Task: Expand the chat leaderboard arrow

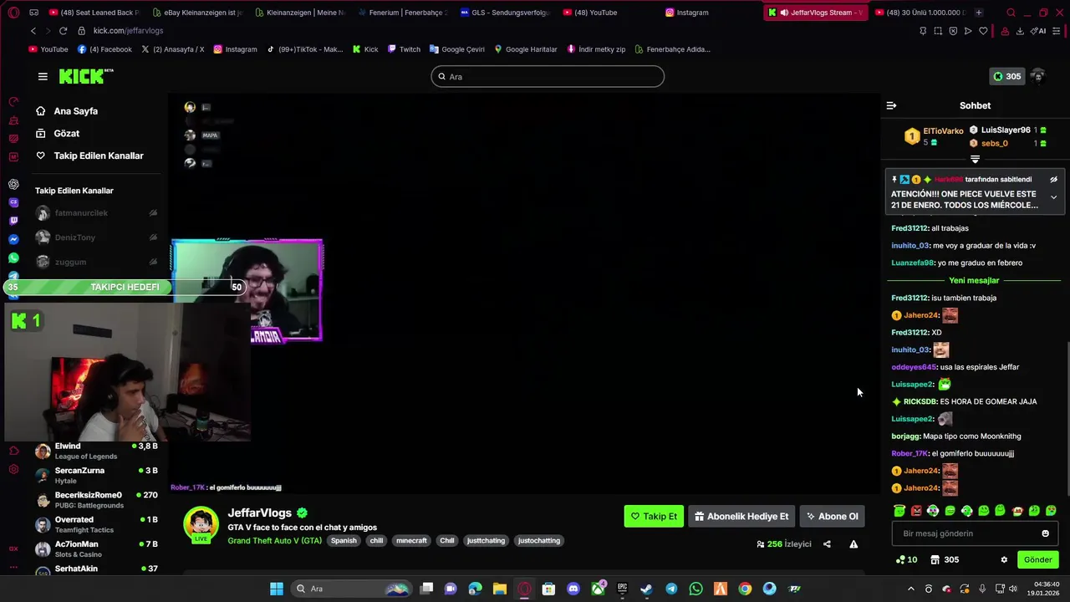Action: [x=975, y=159]
